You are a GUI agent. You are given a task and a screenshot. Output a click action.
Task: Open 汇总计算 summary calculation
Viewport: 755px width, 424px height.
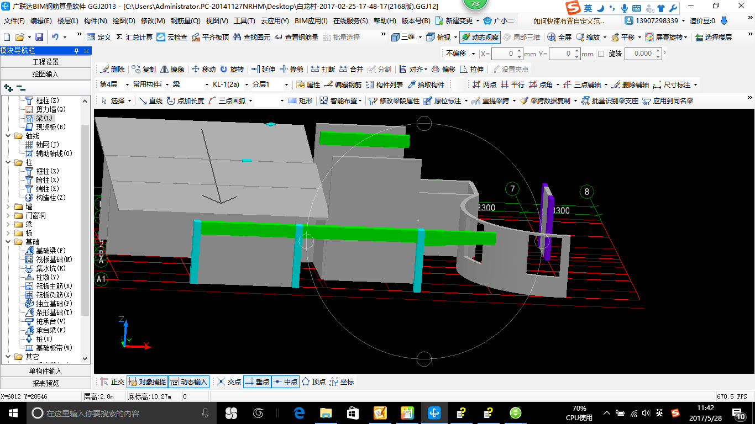pos(134,37)
